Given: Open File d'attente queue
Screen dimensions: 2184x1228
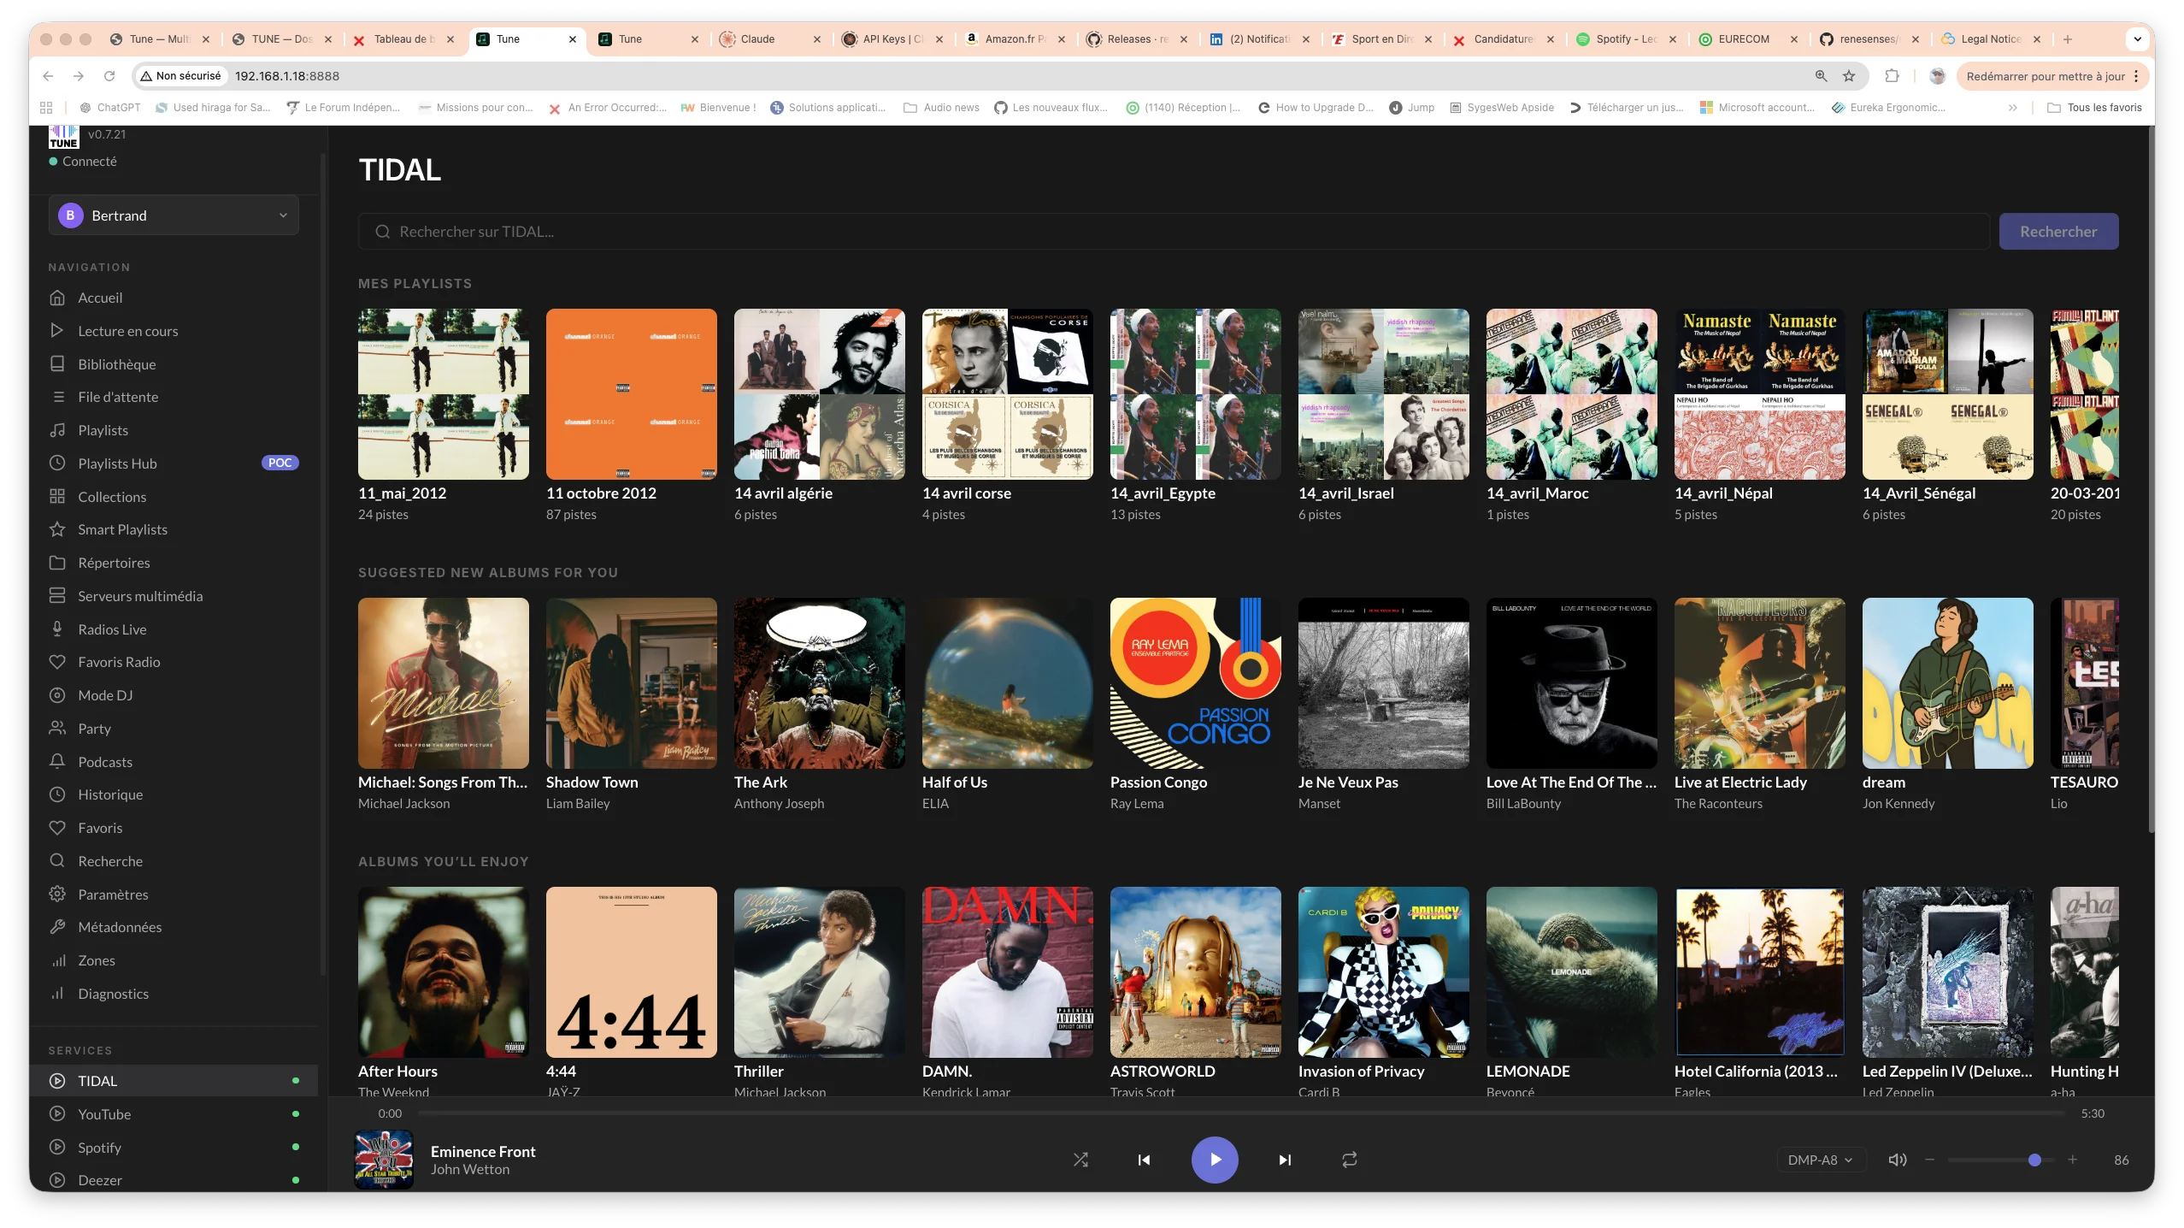Looking at the screenshot, I should click(174, 397).
